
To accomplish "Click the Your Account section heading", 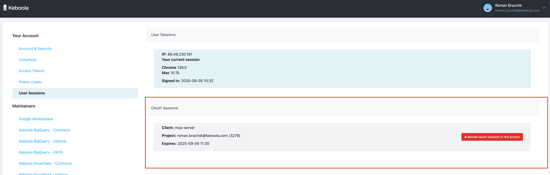I will pyautogui.click(x=25, y=36).
